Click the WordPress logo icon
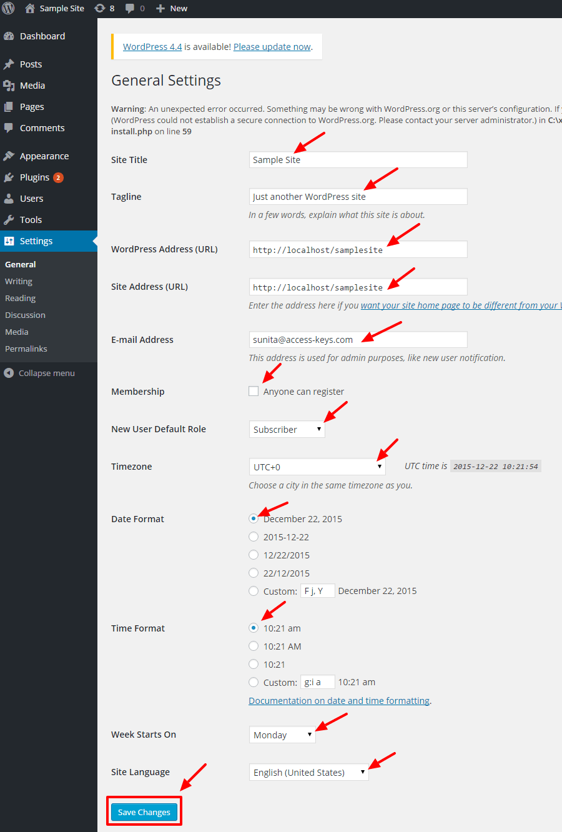Image resolution: width=562 pixels, height=832 pixels. coord(9,8)
